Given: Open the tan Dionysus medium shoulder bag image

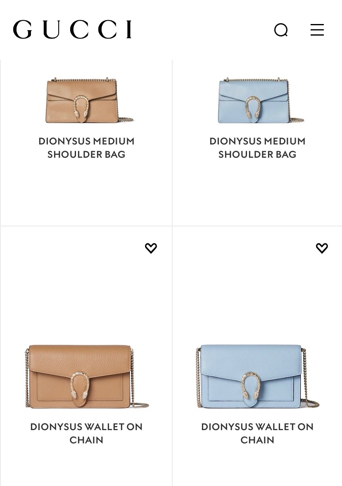Looking at the screenshot, I should (88, 100).
